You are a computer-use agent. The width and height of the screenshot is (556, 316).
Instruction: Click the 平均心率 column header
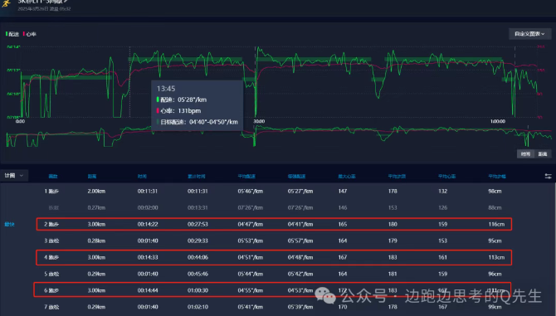[446, 176]
